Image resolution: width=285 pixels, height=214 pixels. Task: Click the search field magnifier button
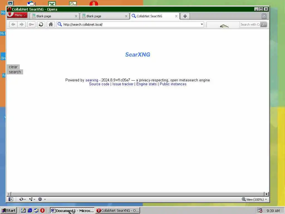coord(264,25)
